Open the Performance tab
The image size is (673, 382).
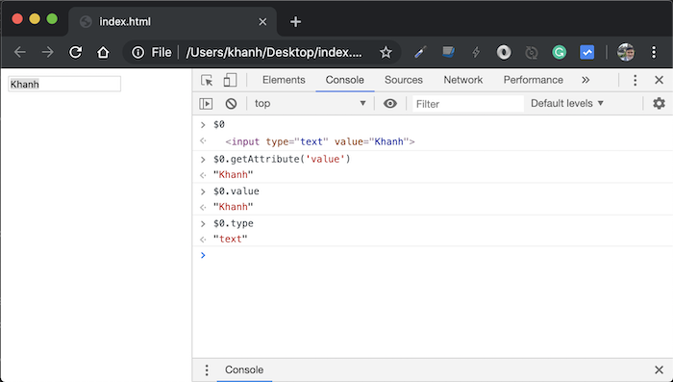point(533,80)
